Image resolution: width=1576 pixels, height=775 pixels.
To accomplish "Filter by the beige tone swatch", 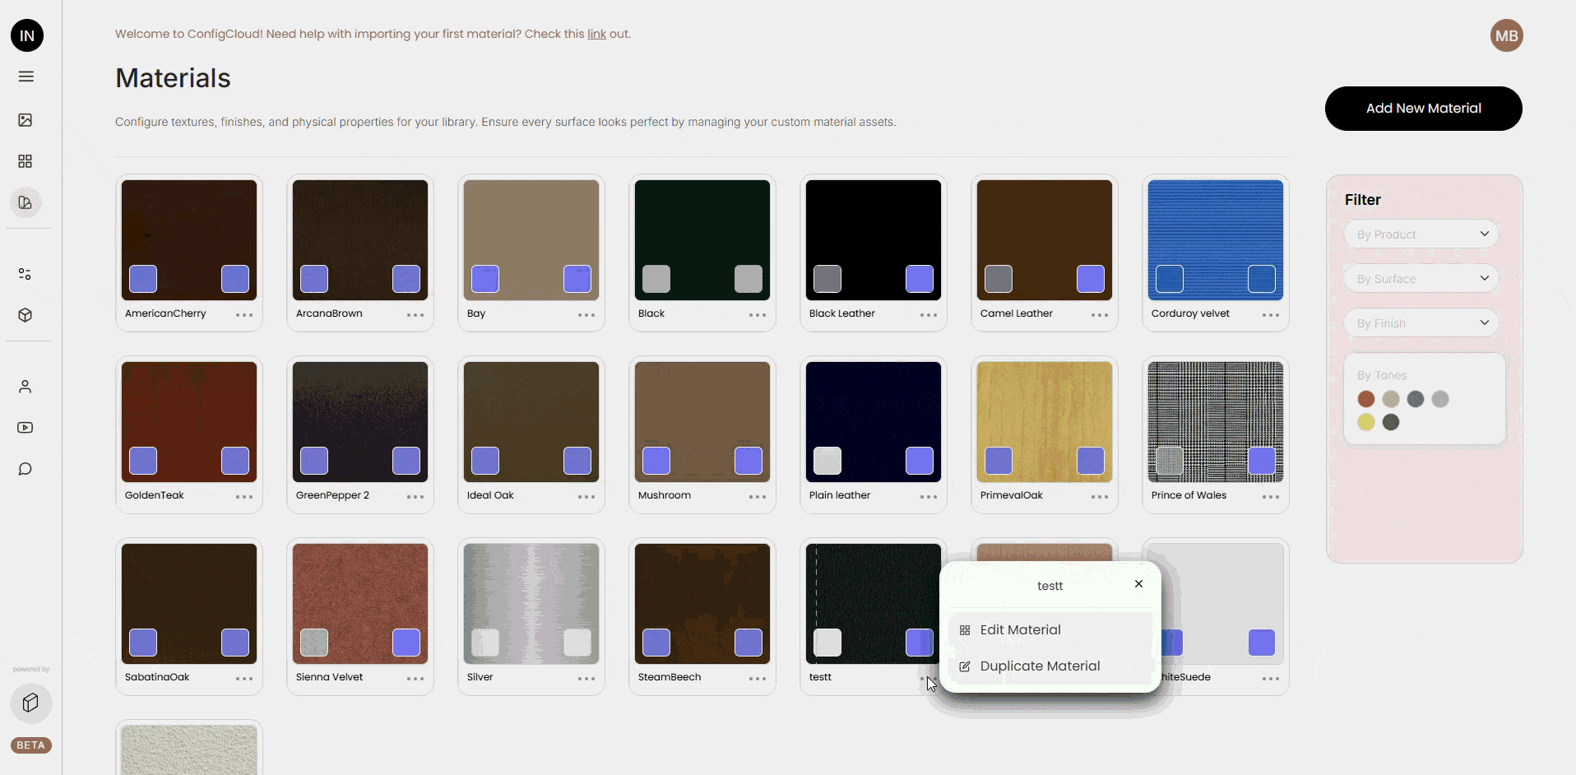I will pos(1391,399).
